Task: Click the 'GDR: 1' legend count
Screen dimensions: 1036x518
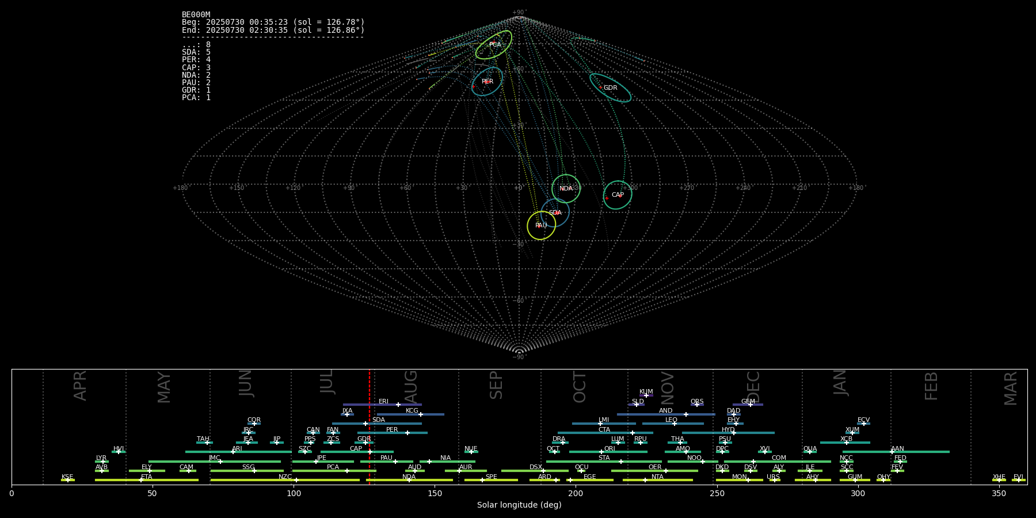Action: 196,90
